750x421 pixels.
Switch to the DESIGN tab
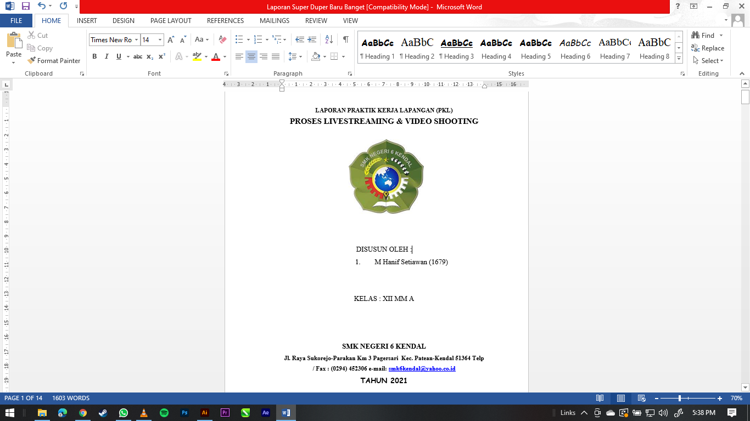[124, 20]
